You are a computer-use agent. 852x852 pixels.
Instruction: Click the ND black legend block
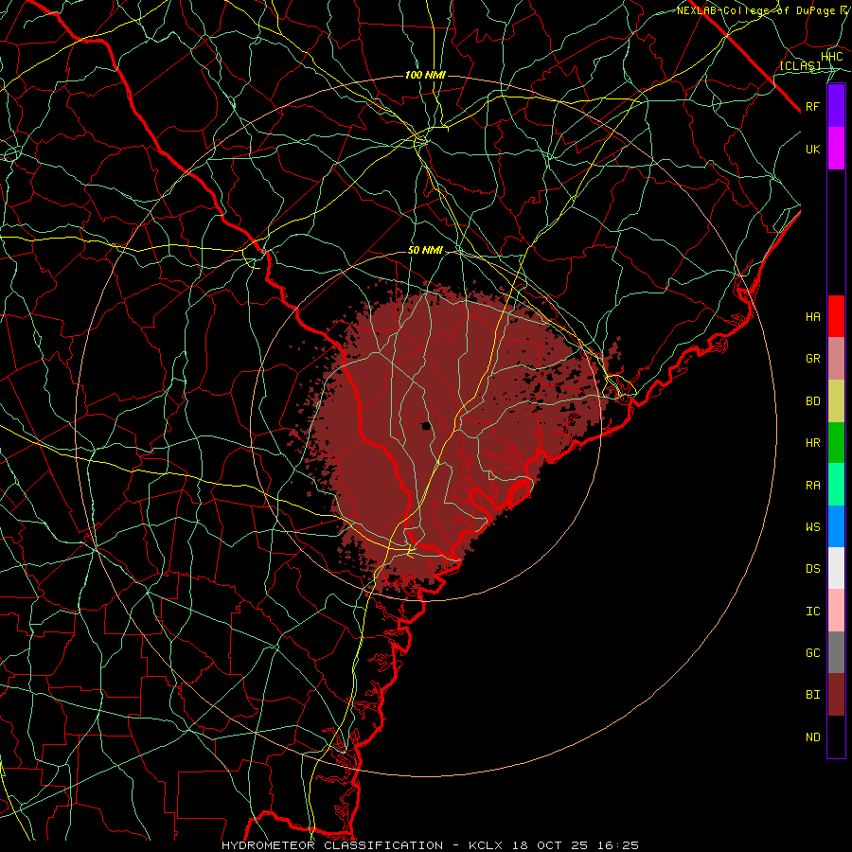(x=836, y=737)
